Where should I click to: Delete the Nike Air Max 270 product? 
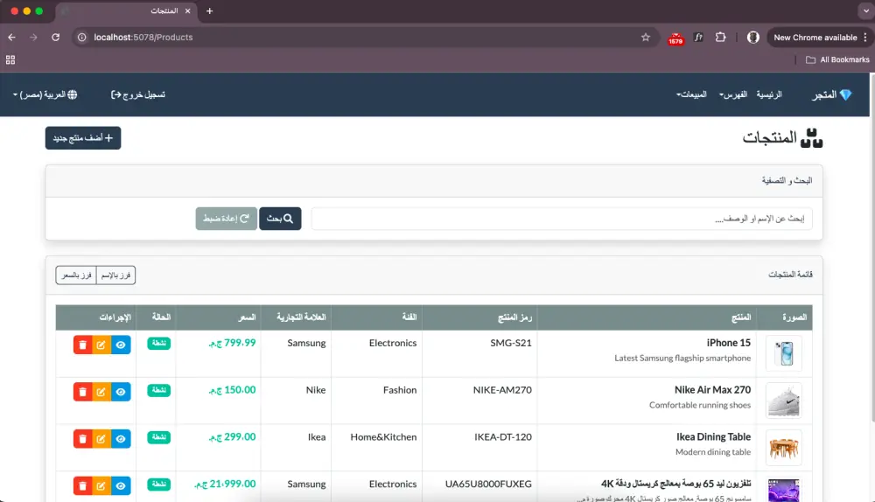coord(82,392)
